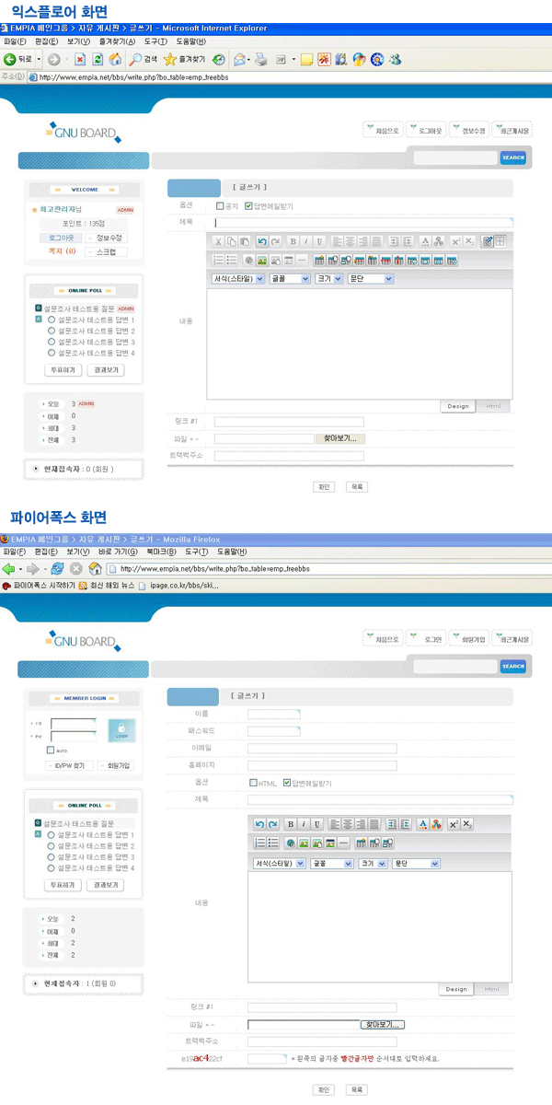This screenshot has width=552, height=1105.
Task: Select poll 답변 3 in Explorer window
Action: pyautogui.click(x=52, y=342)
